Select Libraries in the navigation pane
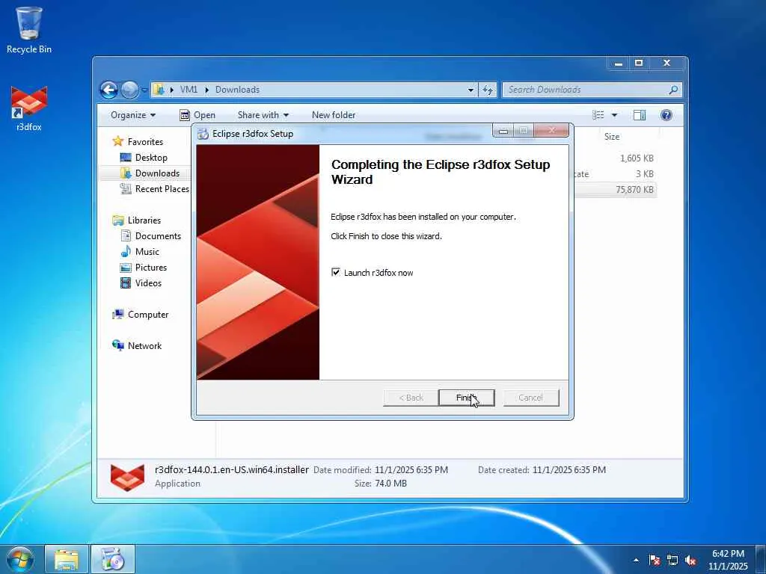Viewport: 766px width, 574px height. pos(144,220)
